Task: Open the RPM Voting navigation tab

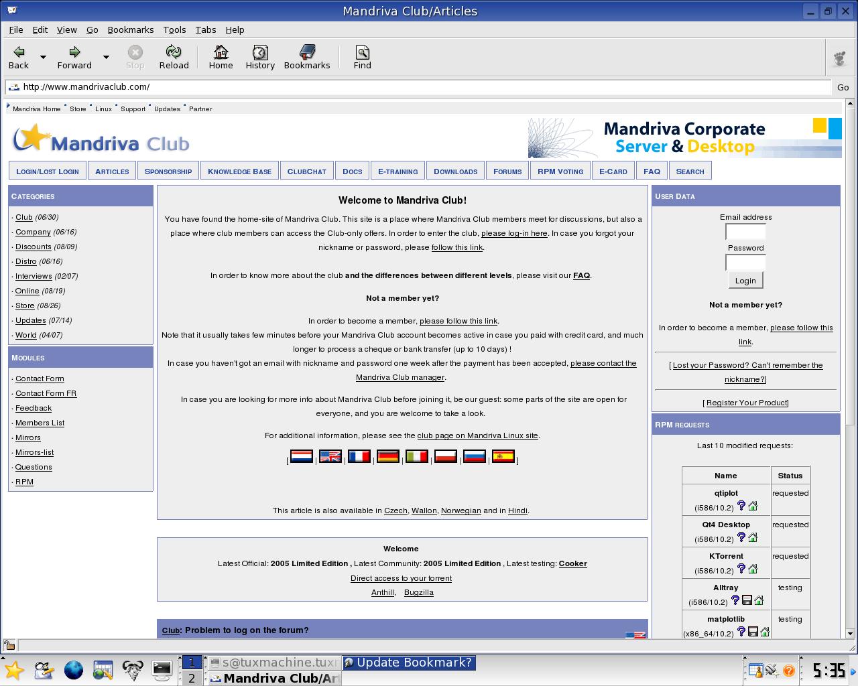Action: [560, 171]
